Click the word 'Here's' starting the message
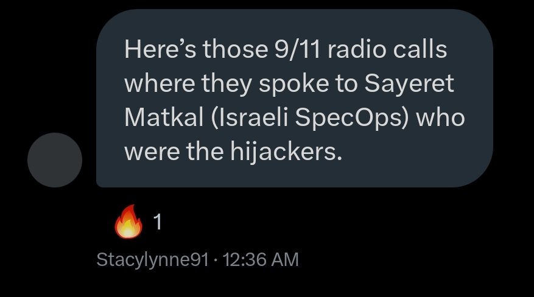The width and height of the screenshot is (534, 297). click(x=160, y=49)
